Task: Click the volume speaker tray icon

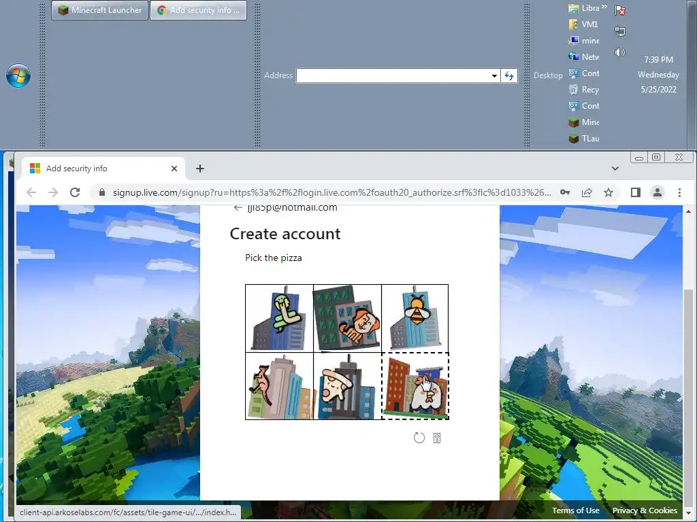Action: (x=619, y=52)
